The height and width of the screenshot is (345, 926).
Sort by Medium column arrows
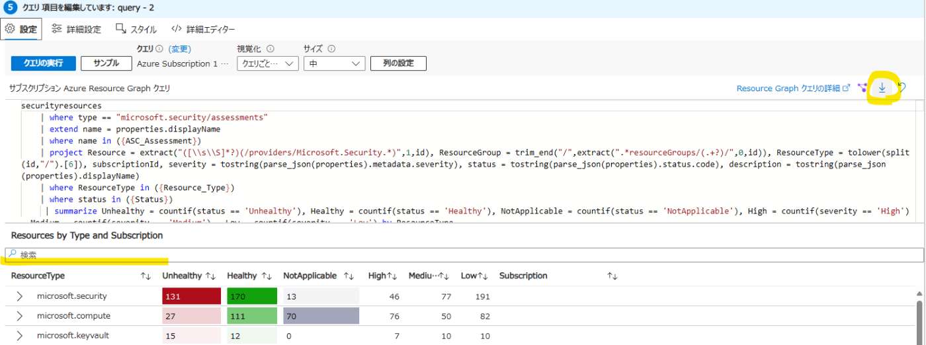pos(444,276)
